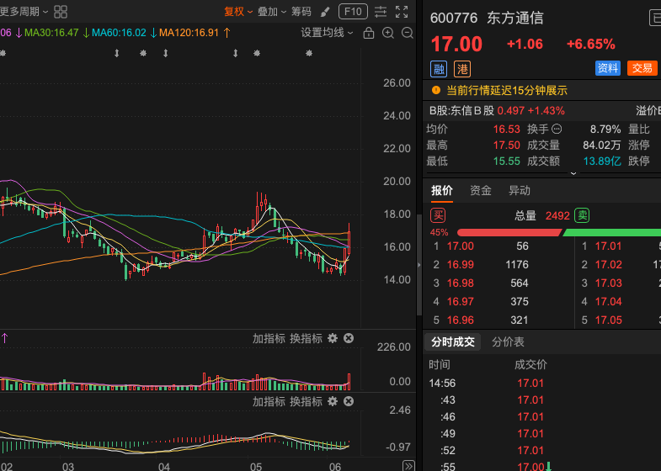Click the 筹码 chip distribution button
Image resolution: width=661 pixels, height=471 pixels.
[x=301, y=12]
